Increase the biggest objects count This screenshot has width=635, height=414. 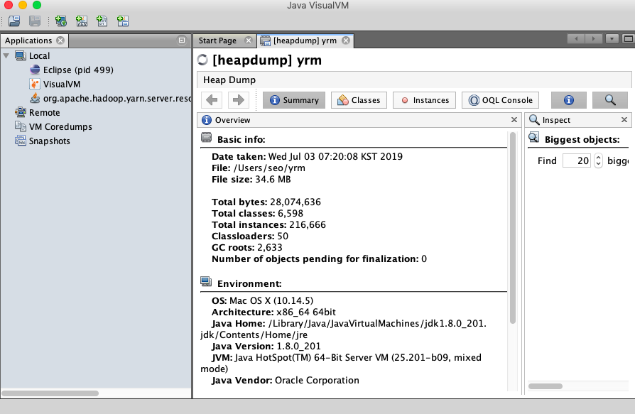point(598,158)
